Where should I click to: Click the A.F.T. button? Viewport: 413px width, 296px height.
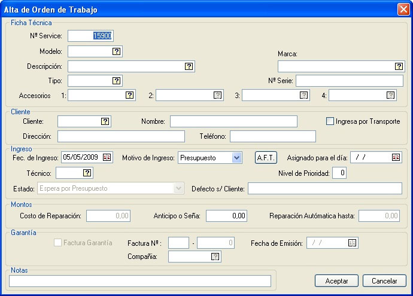266,157
